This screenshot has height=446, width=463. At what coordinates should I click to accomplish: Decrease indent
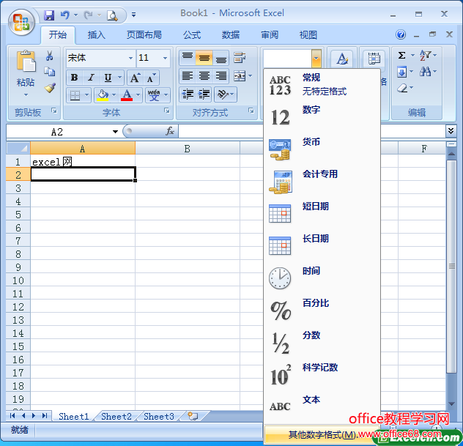pos(188,94)
